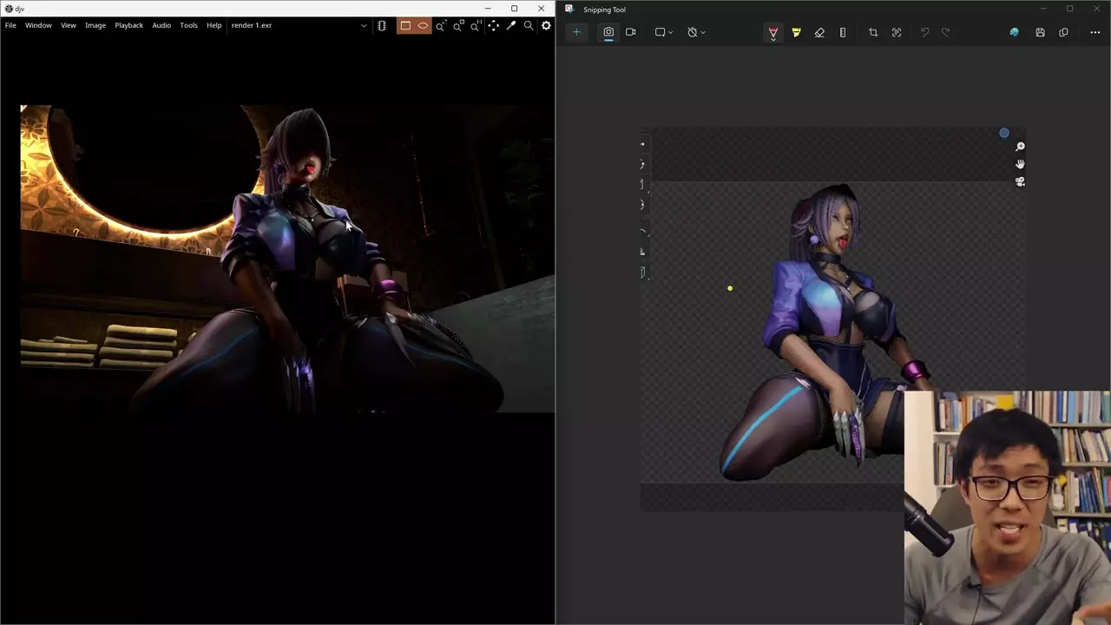1111x625 pixels.
Task: Click the text actions scan icon
Action: click(897, 32)
